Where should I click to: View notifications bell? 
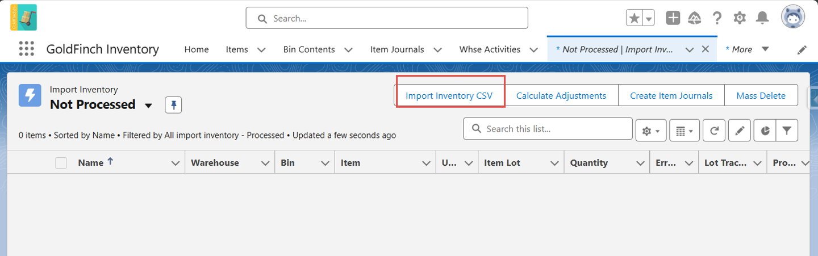pyautogui.click(x=762, y=18)
